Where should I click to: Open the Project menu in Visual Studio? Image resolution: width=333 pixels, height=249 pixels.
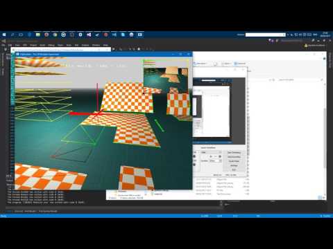[x=33, y=45]
